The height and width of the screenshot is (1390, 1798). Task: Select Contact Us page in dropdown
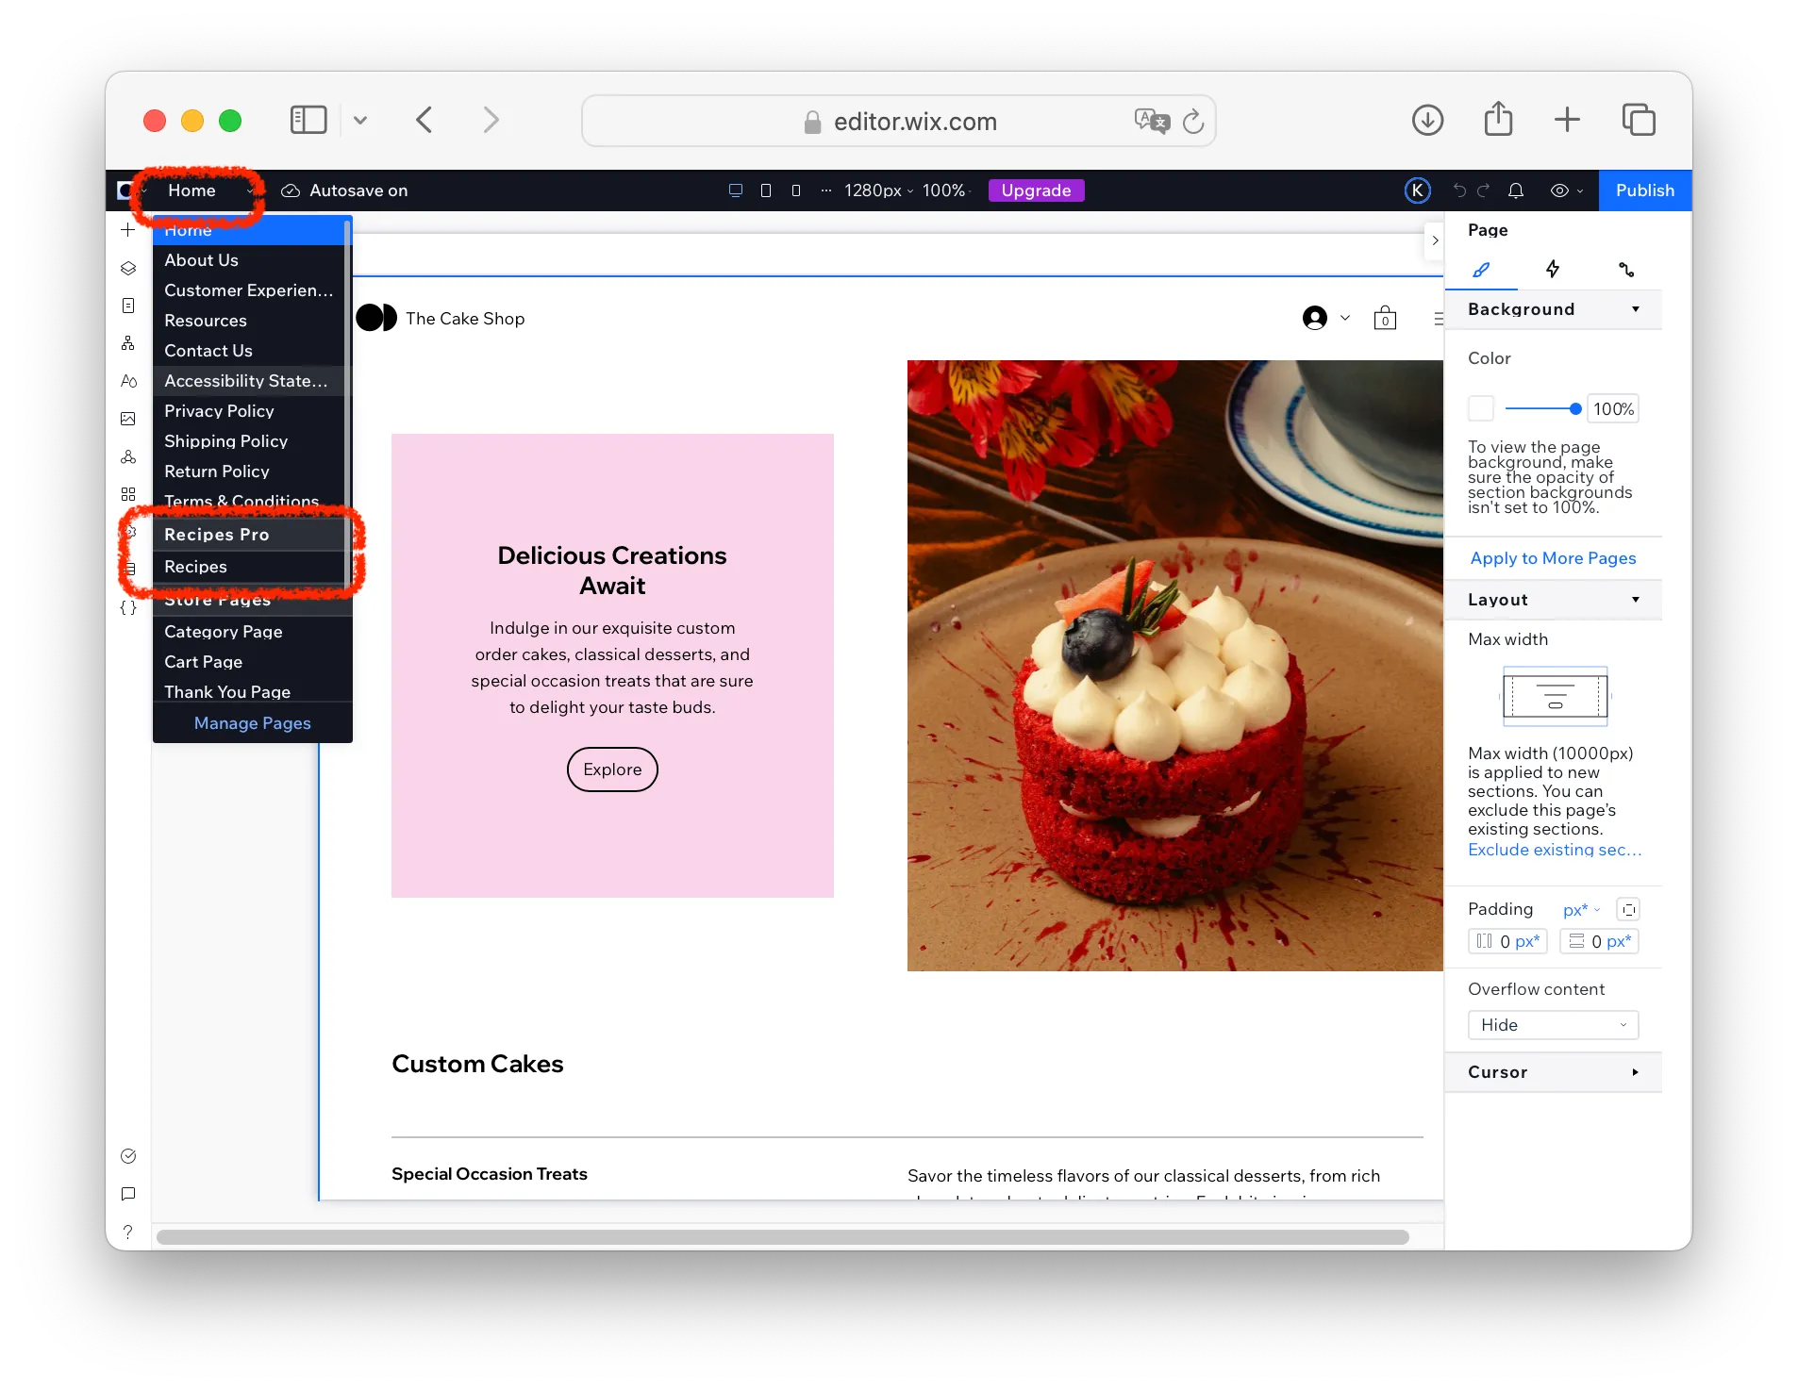249,351
